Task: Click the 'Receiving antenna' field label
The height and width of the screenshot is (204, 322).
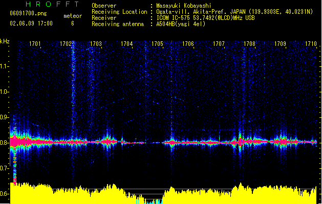Action: tap(118, 24)
